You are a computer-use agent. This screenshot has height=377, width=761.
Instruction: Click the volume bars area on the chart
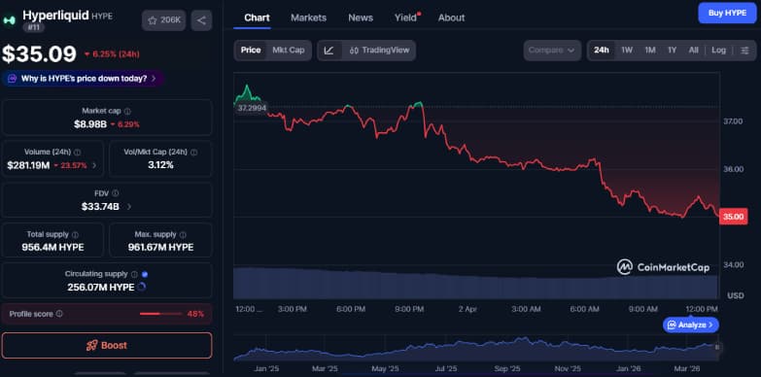click(x=475, y=283)
